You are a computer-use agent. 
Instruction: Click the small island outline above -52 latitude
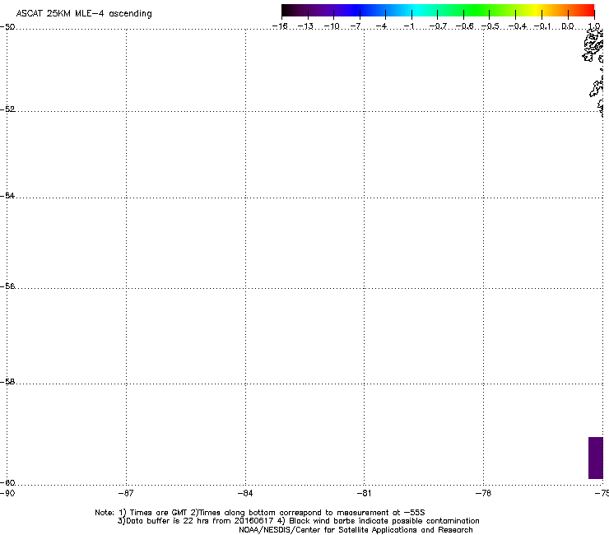click(x=595, y=89)
